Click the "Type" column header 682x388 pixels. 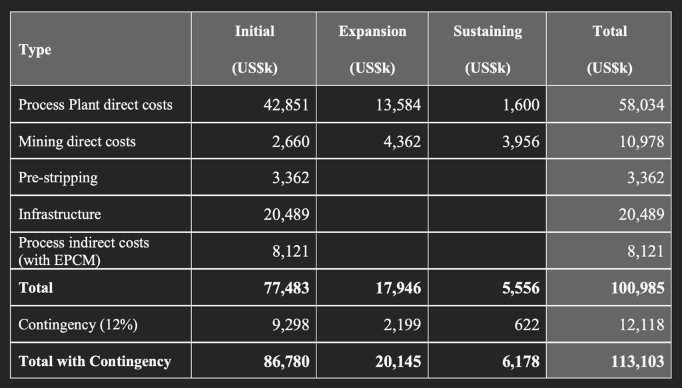coord(35,50)
